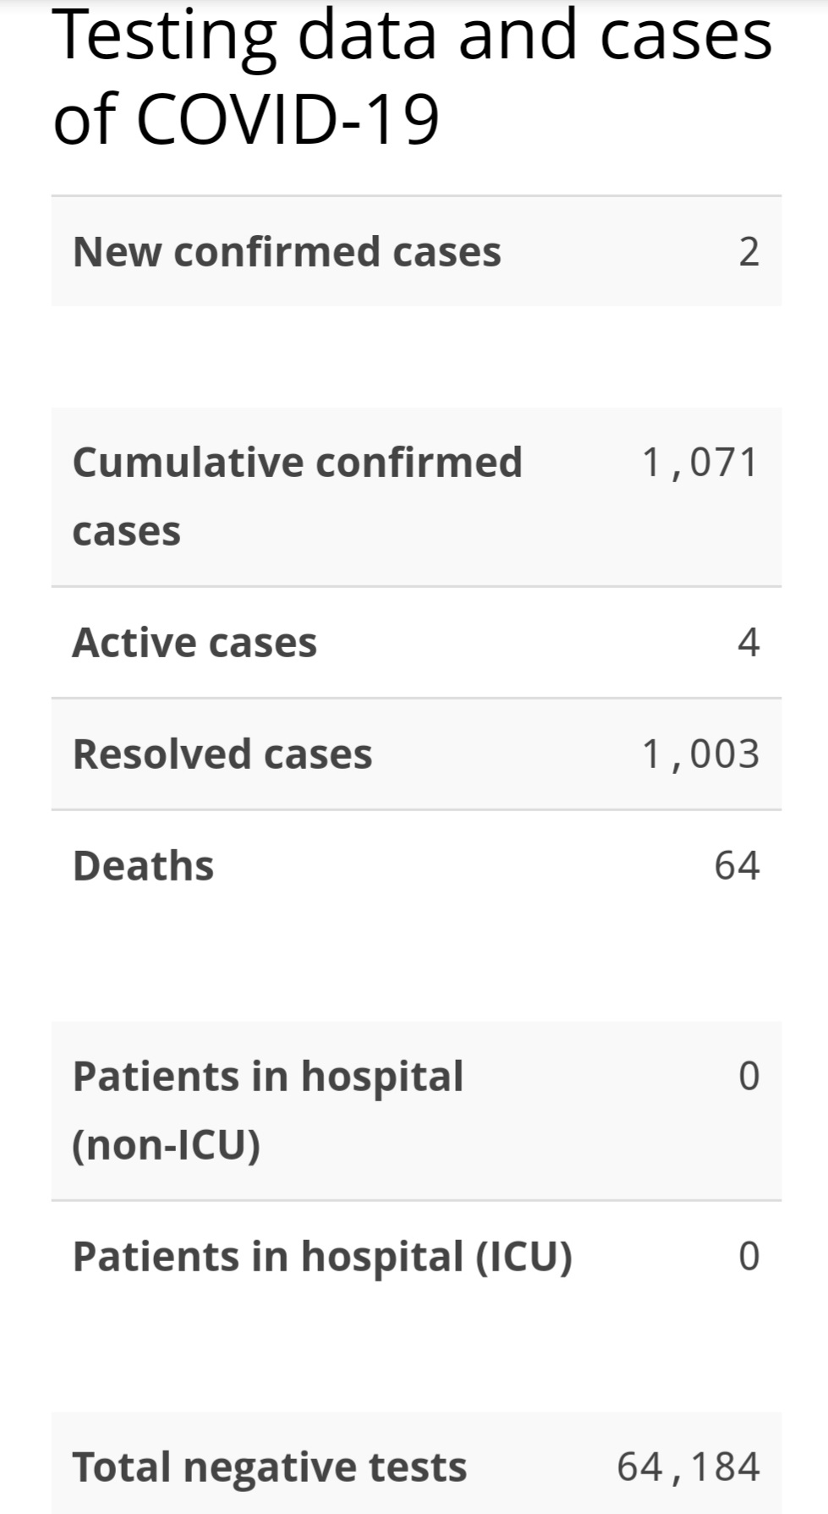Select the 'New confirmed cases' label

pos(287,252)
